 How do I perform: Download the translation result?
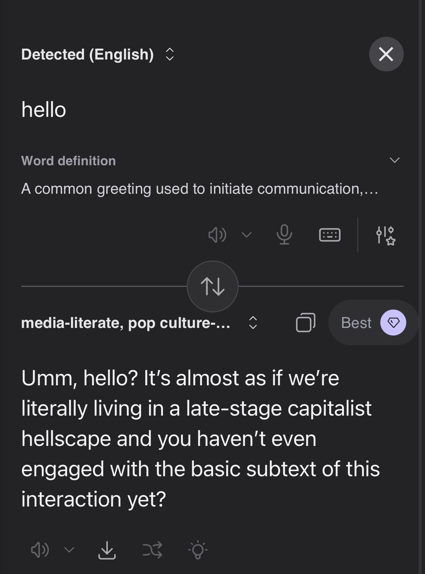tap(107, 550)
